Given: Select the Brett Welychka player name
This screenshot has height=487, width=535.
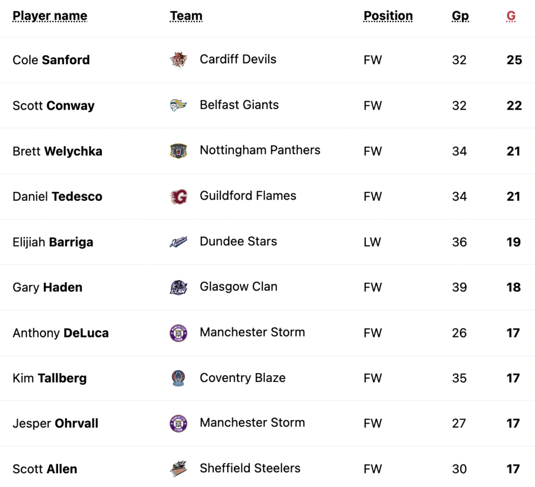Looking at the screenshot, I should tap(57, 152).
